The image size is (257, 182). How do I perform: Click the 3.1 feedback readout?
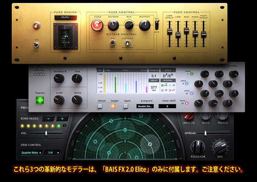[x=154, y=76]
